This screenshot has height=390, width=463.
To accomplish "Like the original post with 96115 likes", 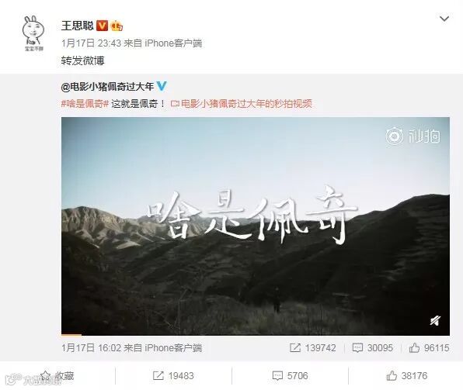I will pyautogui.click(x=429, y=348).
